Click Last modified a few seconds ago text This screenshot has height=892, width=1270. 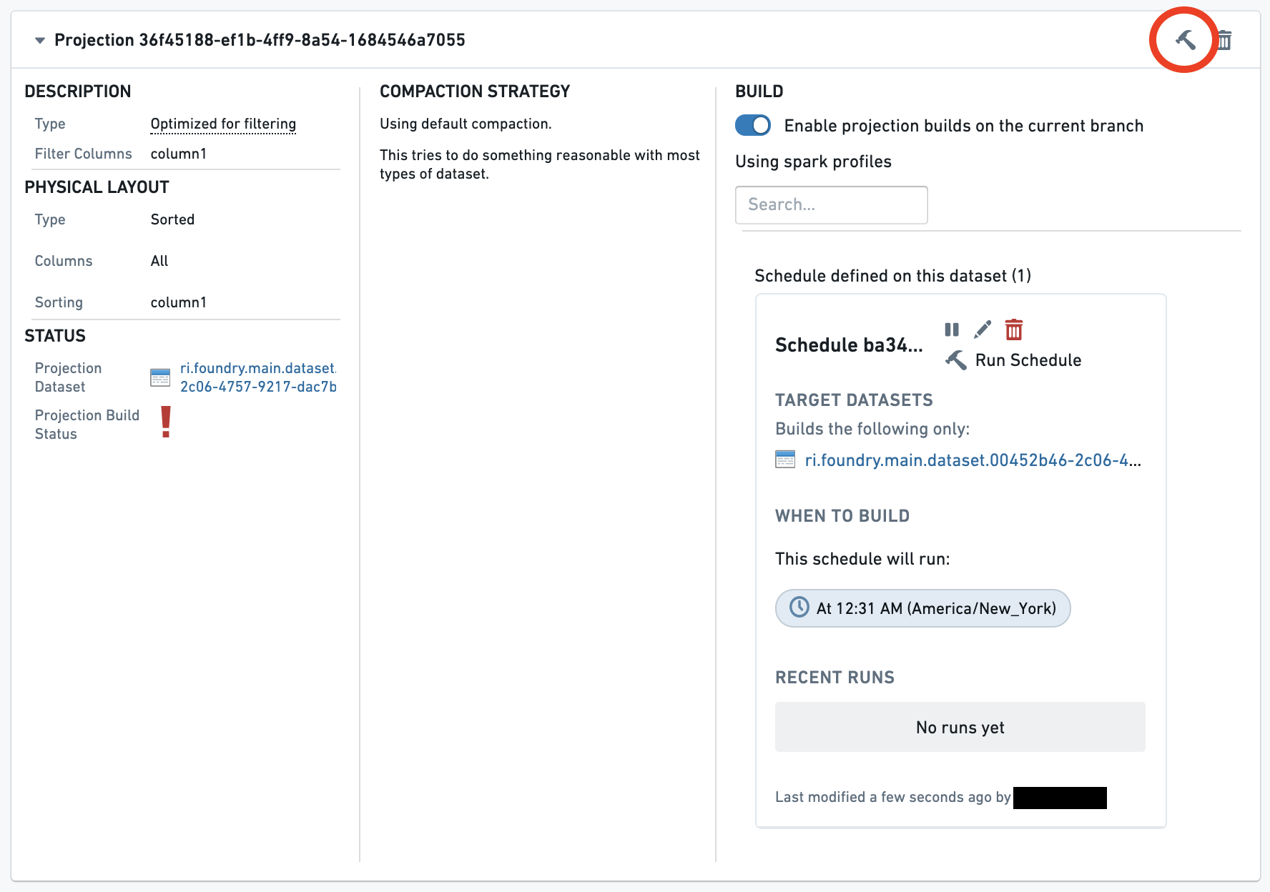click(893, 797)
